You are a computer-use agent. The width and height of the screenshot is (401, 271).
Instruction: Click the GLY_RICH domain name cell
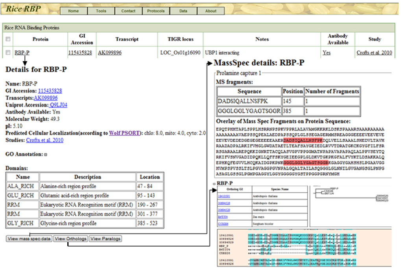23,223
